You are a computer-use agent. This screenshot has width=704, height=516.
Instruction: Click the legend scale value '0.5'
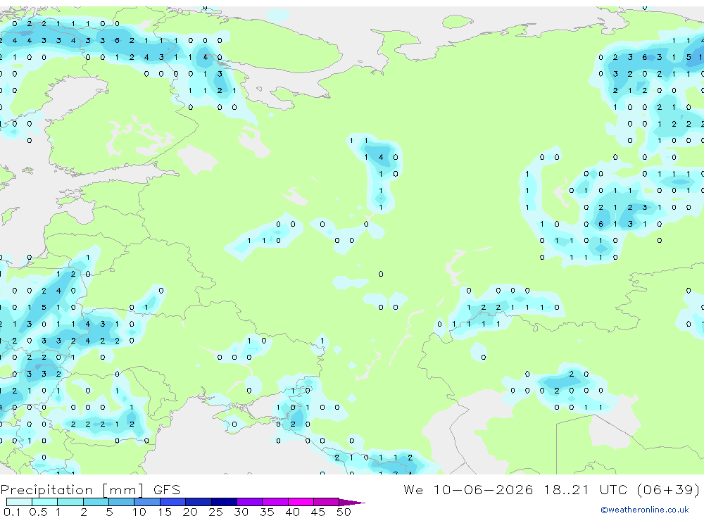click(x=38, y=512)
